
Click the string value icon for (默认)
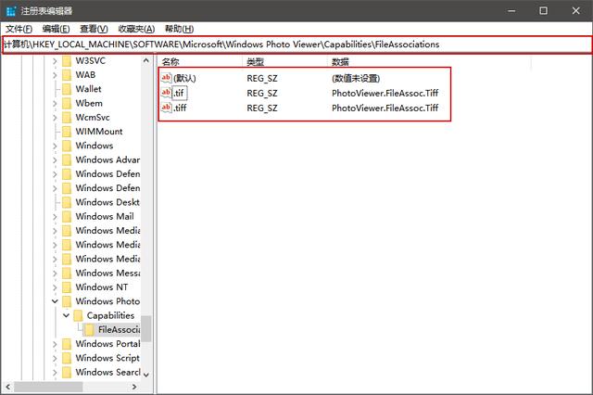(x=166, y=78)
